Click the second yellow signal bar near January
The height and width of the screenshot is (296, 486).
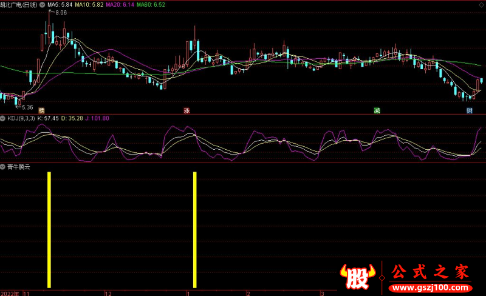(194, 230)
